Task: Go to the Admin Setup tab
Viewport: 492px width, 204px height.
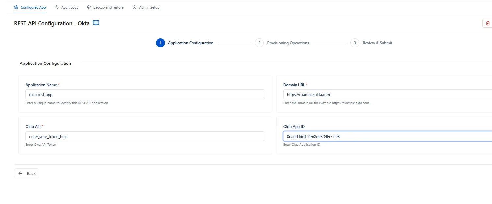Action: point(146,7)
